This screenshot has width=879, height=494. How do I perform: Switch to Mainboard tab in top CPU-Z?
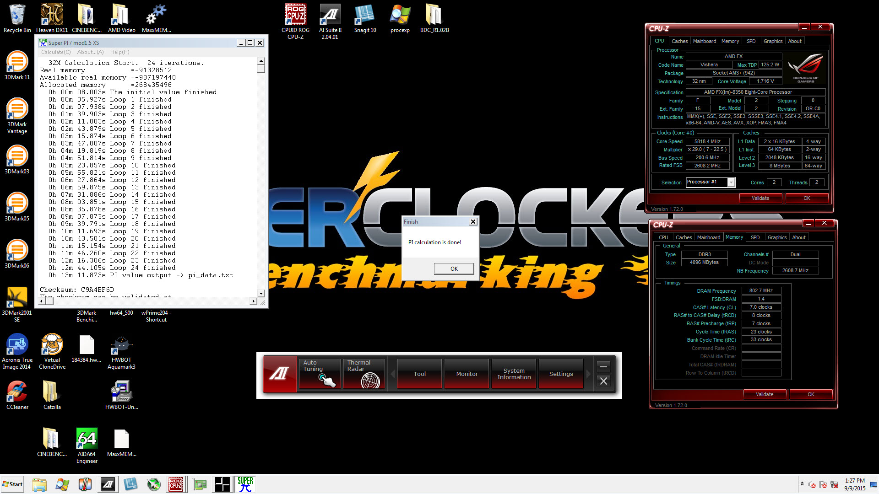704,41
